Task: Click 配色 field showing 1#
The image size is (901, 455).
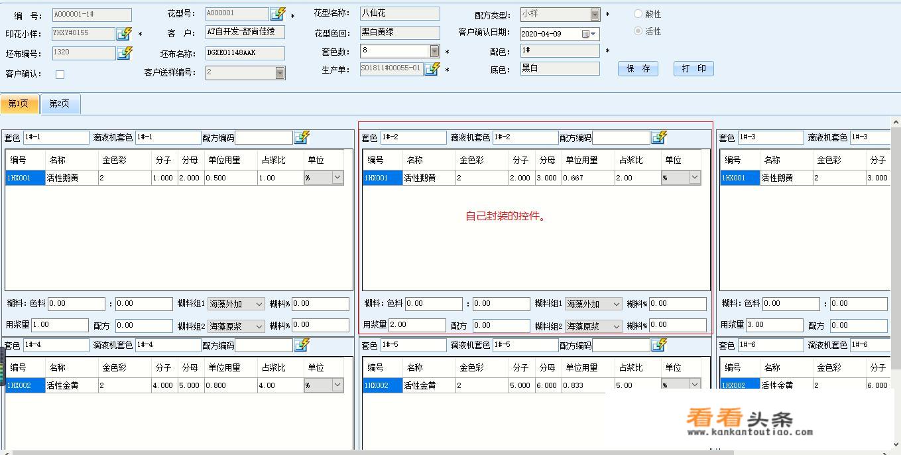Action: pos(560,50)
